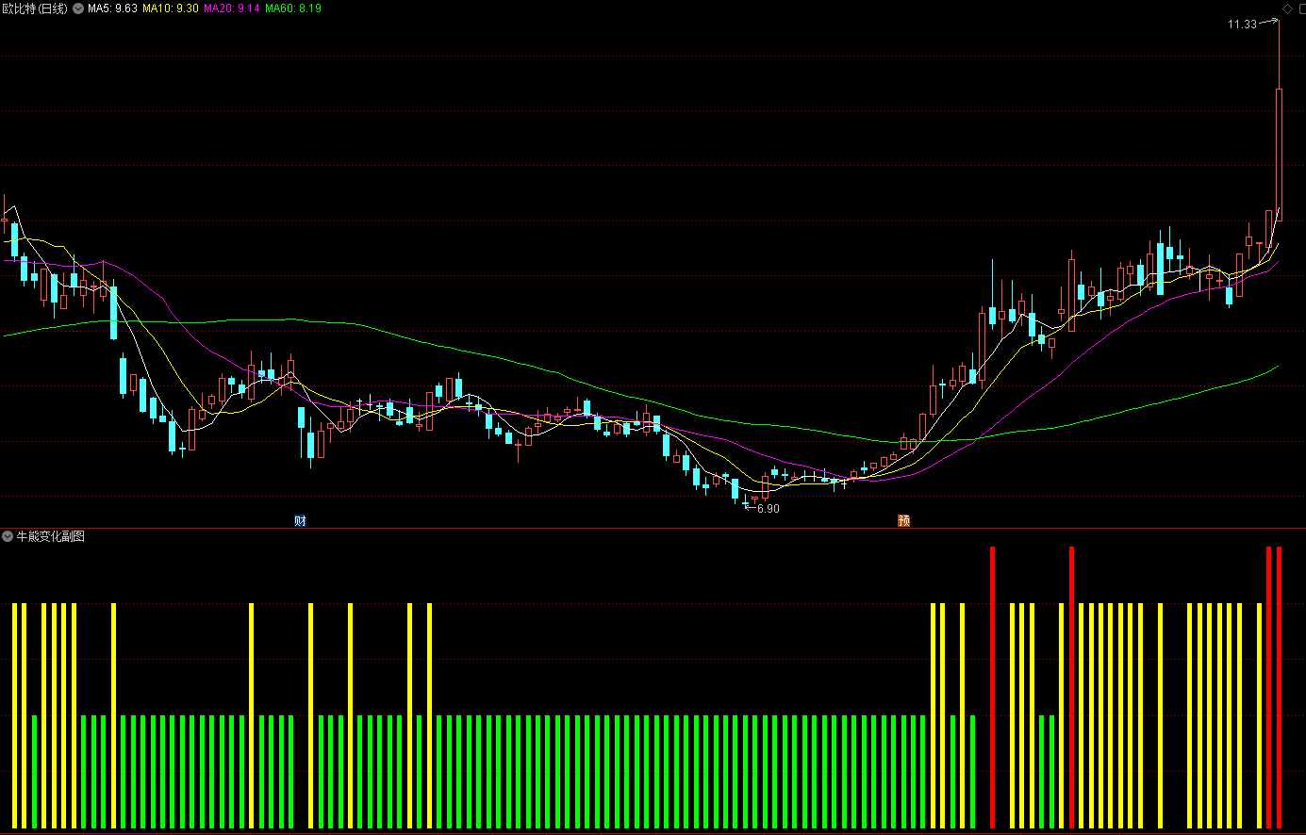Image resolution: width=1306 pixels, height=835 pixels.
Task: Click the 6.90 low price label
Action: 769,509
